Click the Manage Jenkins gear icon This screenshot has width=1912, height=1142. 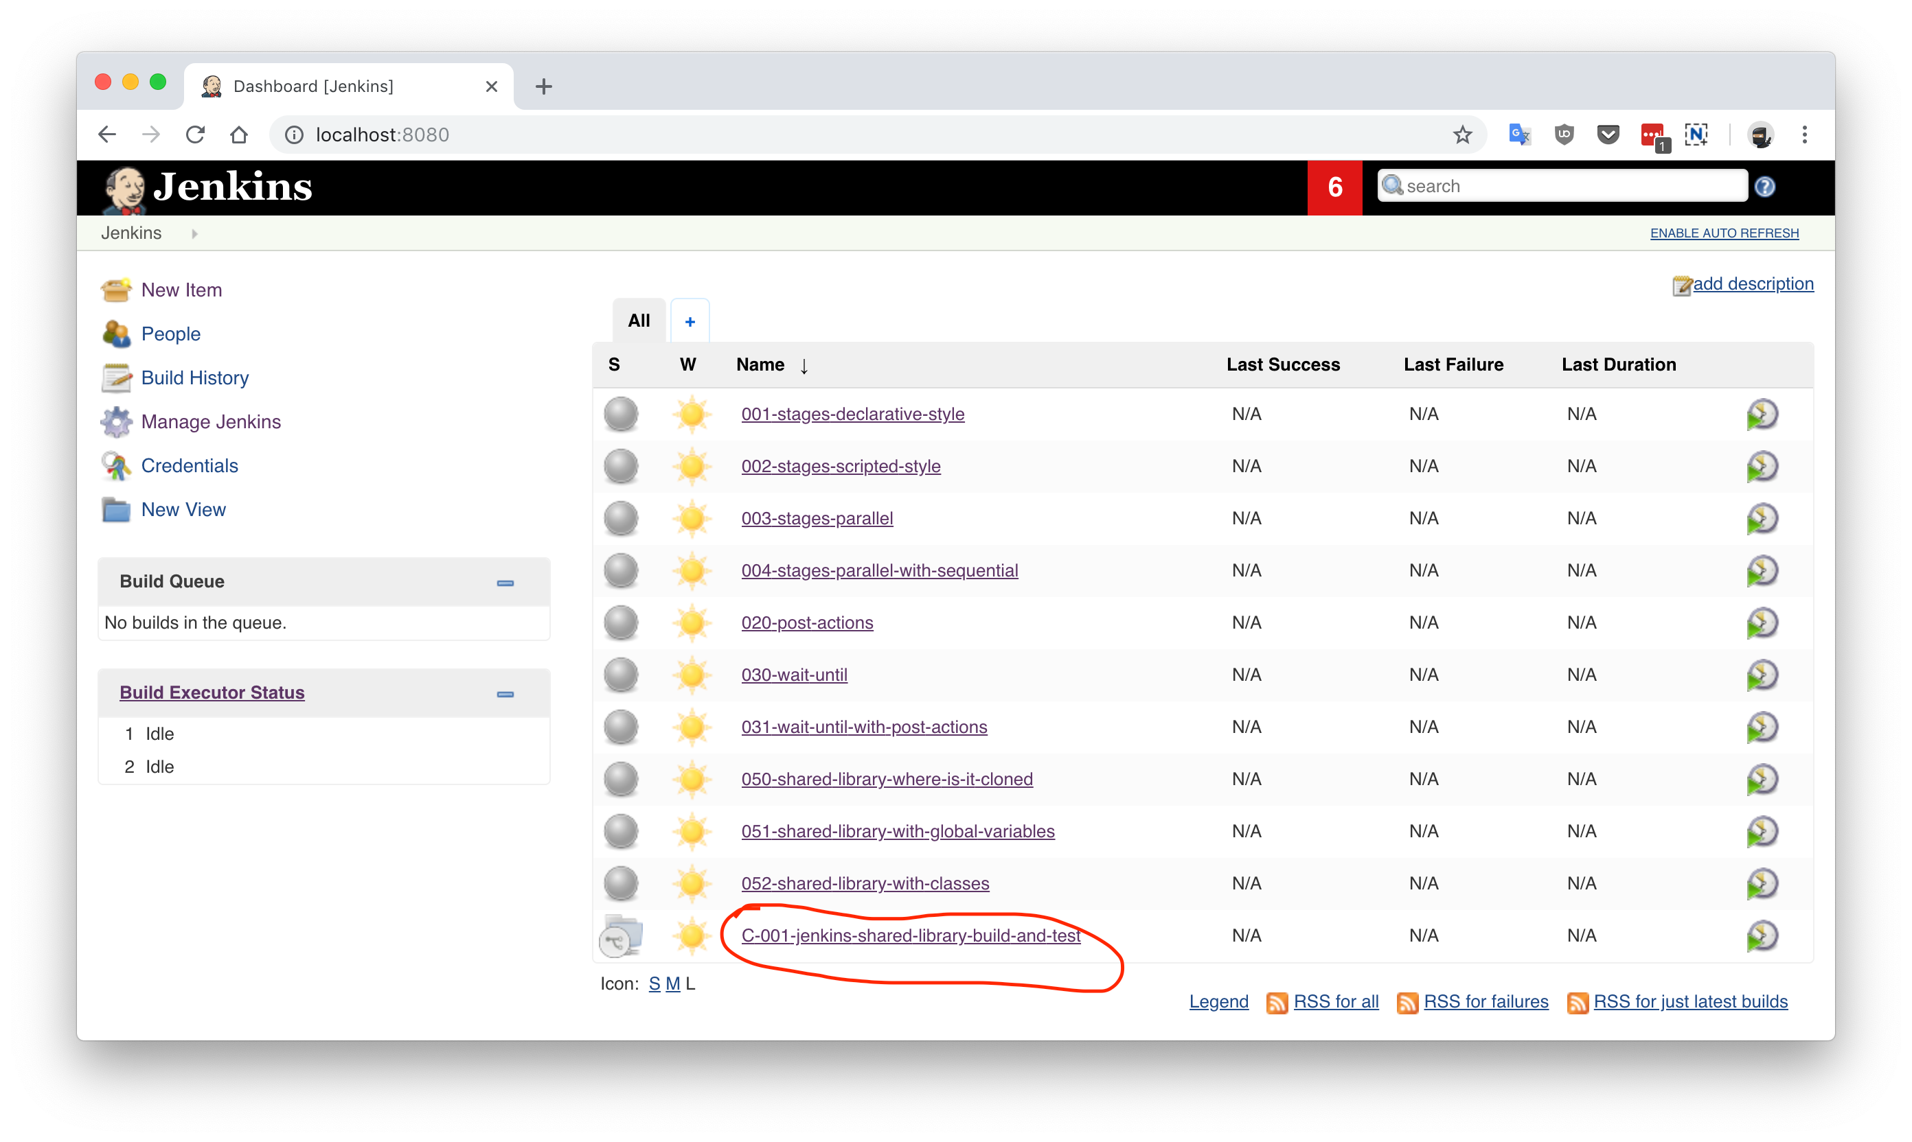coord(116,421)
